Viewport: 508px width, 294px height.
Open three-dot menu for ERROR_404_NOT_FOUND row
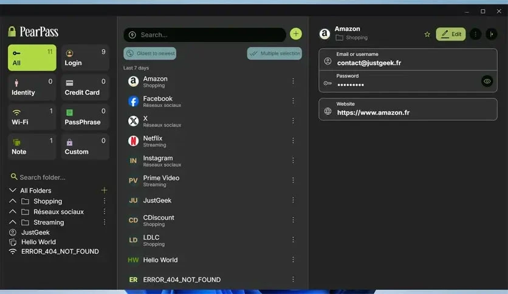click(x=293, y=279)
